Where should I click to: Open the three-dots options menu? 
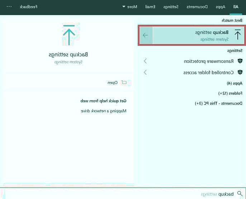9,7
